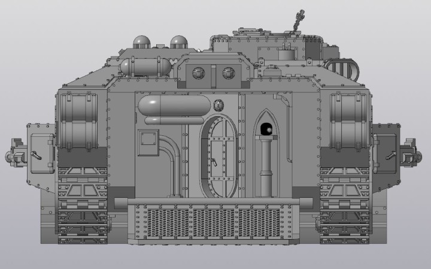The height and width of the screenshot is (269, 431).
Task: Select the antenna atop the turret
Action: point(299,21)
